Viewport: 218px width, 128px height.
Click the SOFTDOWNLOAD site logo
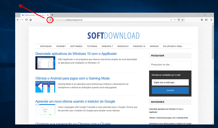coord(113,36)
